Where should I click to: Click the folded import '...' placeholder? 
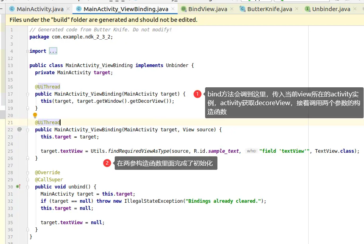tap(53, 51)
